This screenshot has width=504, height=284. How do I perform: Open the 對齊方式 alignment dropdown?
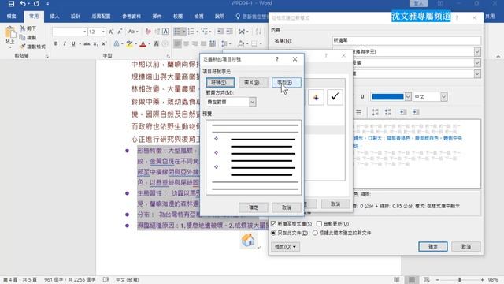point(252,102)
